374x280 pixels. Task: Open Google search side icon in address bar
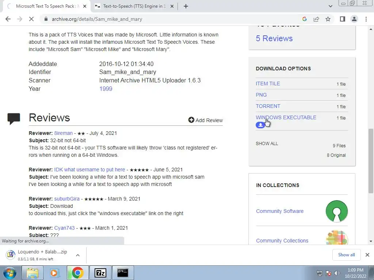[x=304, y=19]
